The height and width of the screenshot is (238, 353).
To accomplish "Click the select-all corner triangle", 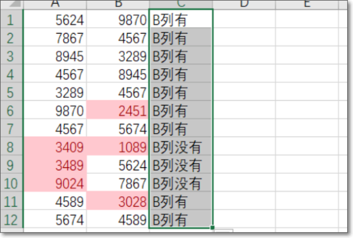I will click(x=15, y=4).
